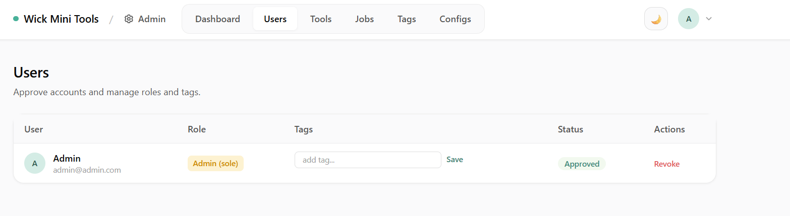Open the Dashboard tab
This screenshot has height=216, width=790.
click(x=217, y=19)
